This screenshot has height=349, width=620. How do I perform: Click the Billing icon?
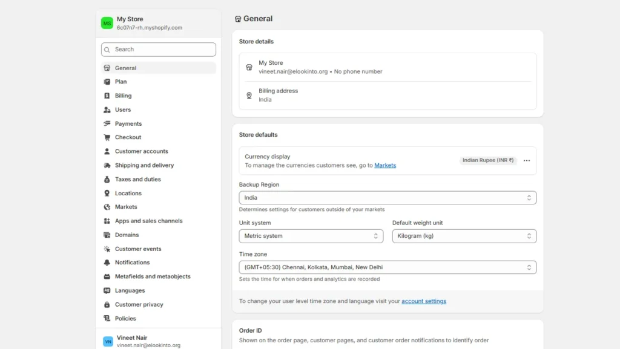point(107,96)
